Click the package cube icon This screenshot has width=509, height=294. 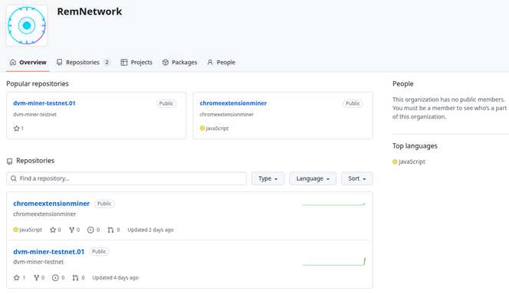tap(166, 62)
